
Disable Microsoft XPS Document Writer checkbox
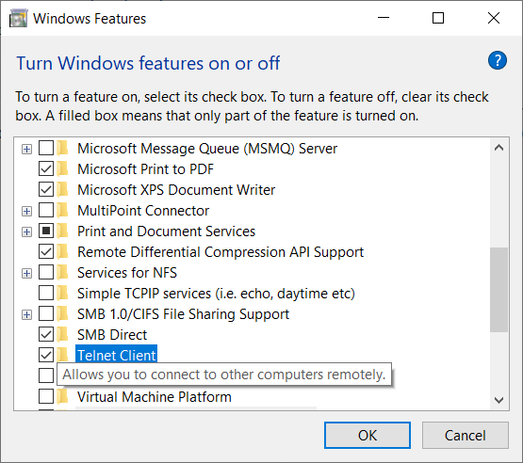pyautogui.click(x=46, y=189)
